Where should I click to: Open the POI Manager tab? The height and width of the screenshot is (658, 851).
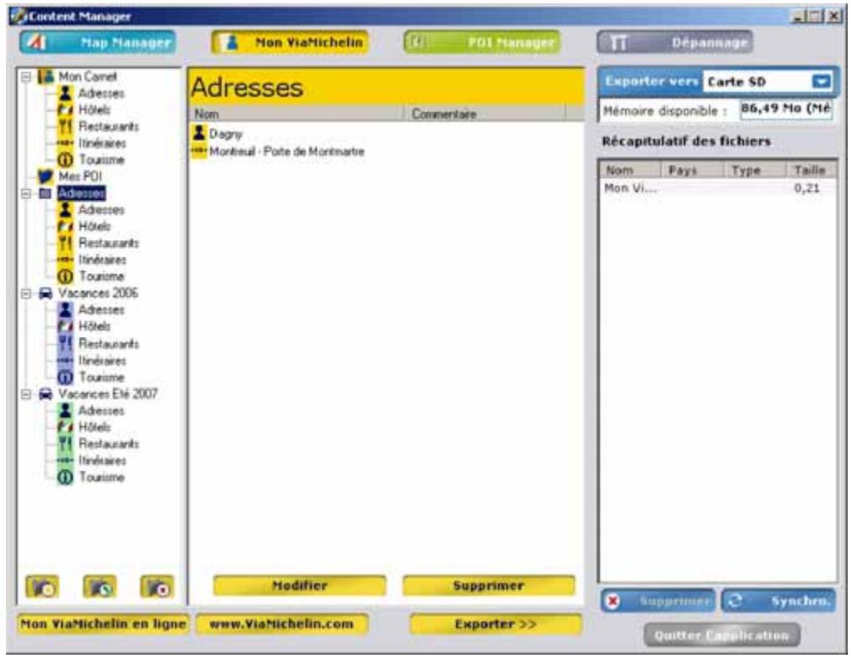pyautogui.click(x=483, y=43)
